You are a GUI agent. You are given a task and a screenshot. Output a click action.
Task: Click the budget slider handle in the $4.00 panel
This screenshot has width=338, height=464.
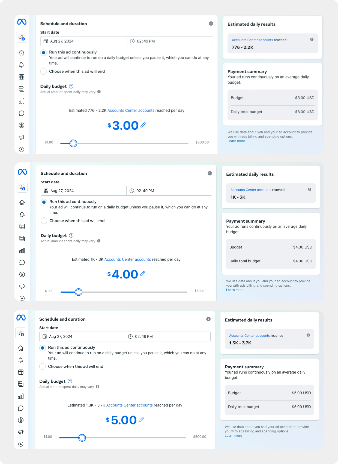[x=79, y=292]
